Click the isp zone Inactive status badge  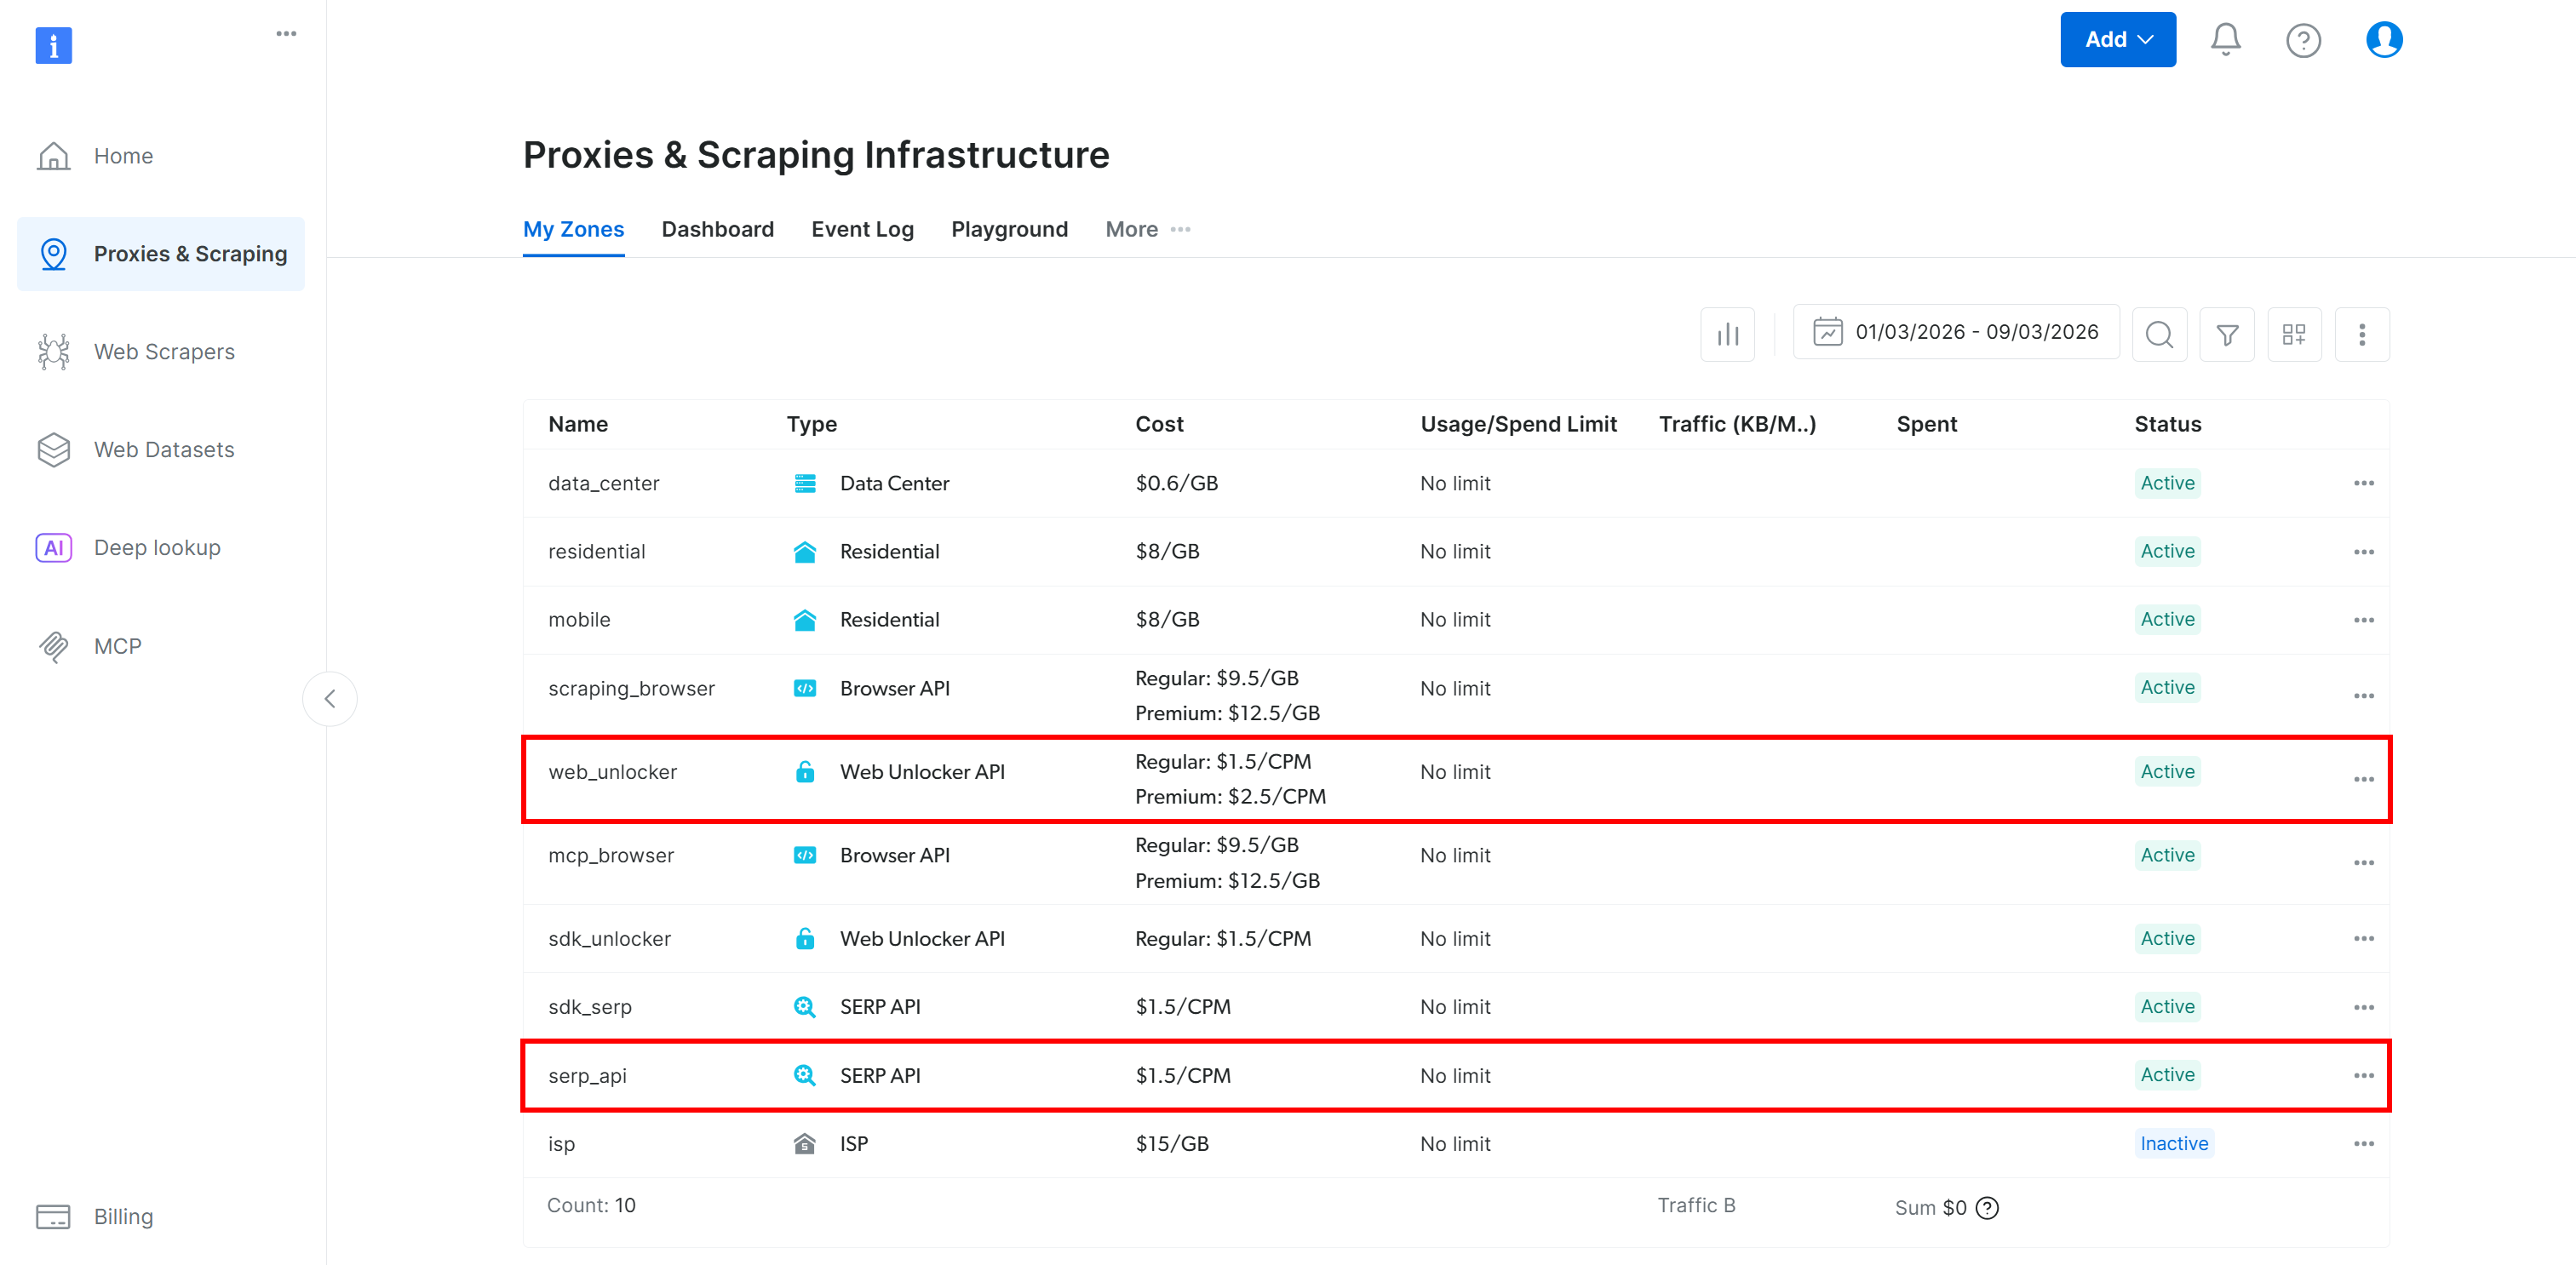(x=2173, y=1143)
